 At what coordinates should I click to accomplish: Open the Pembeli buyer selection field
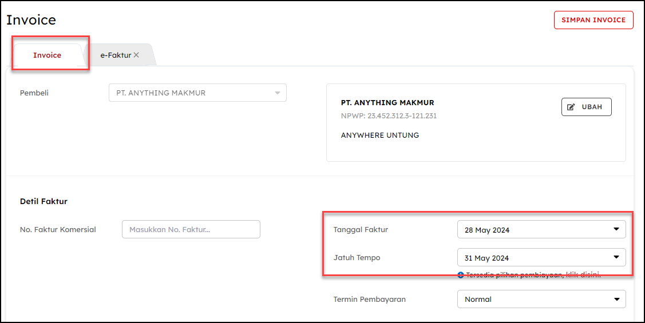[192, 93]
